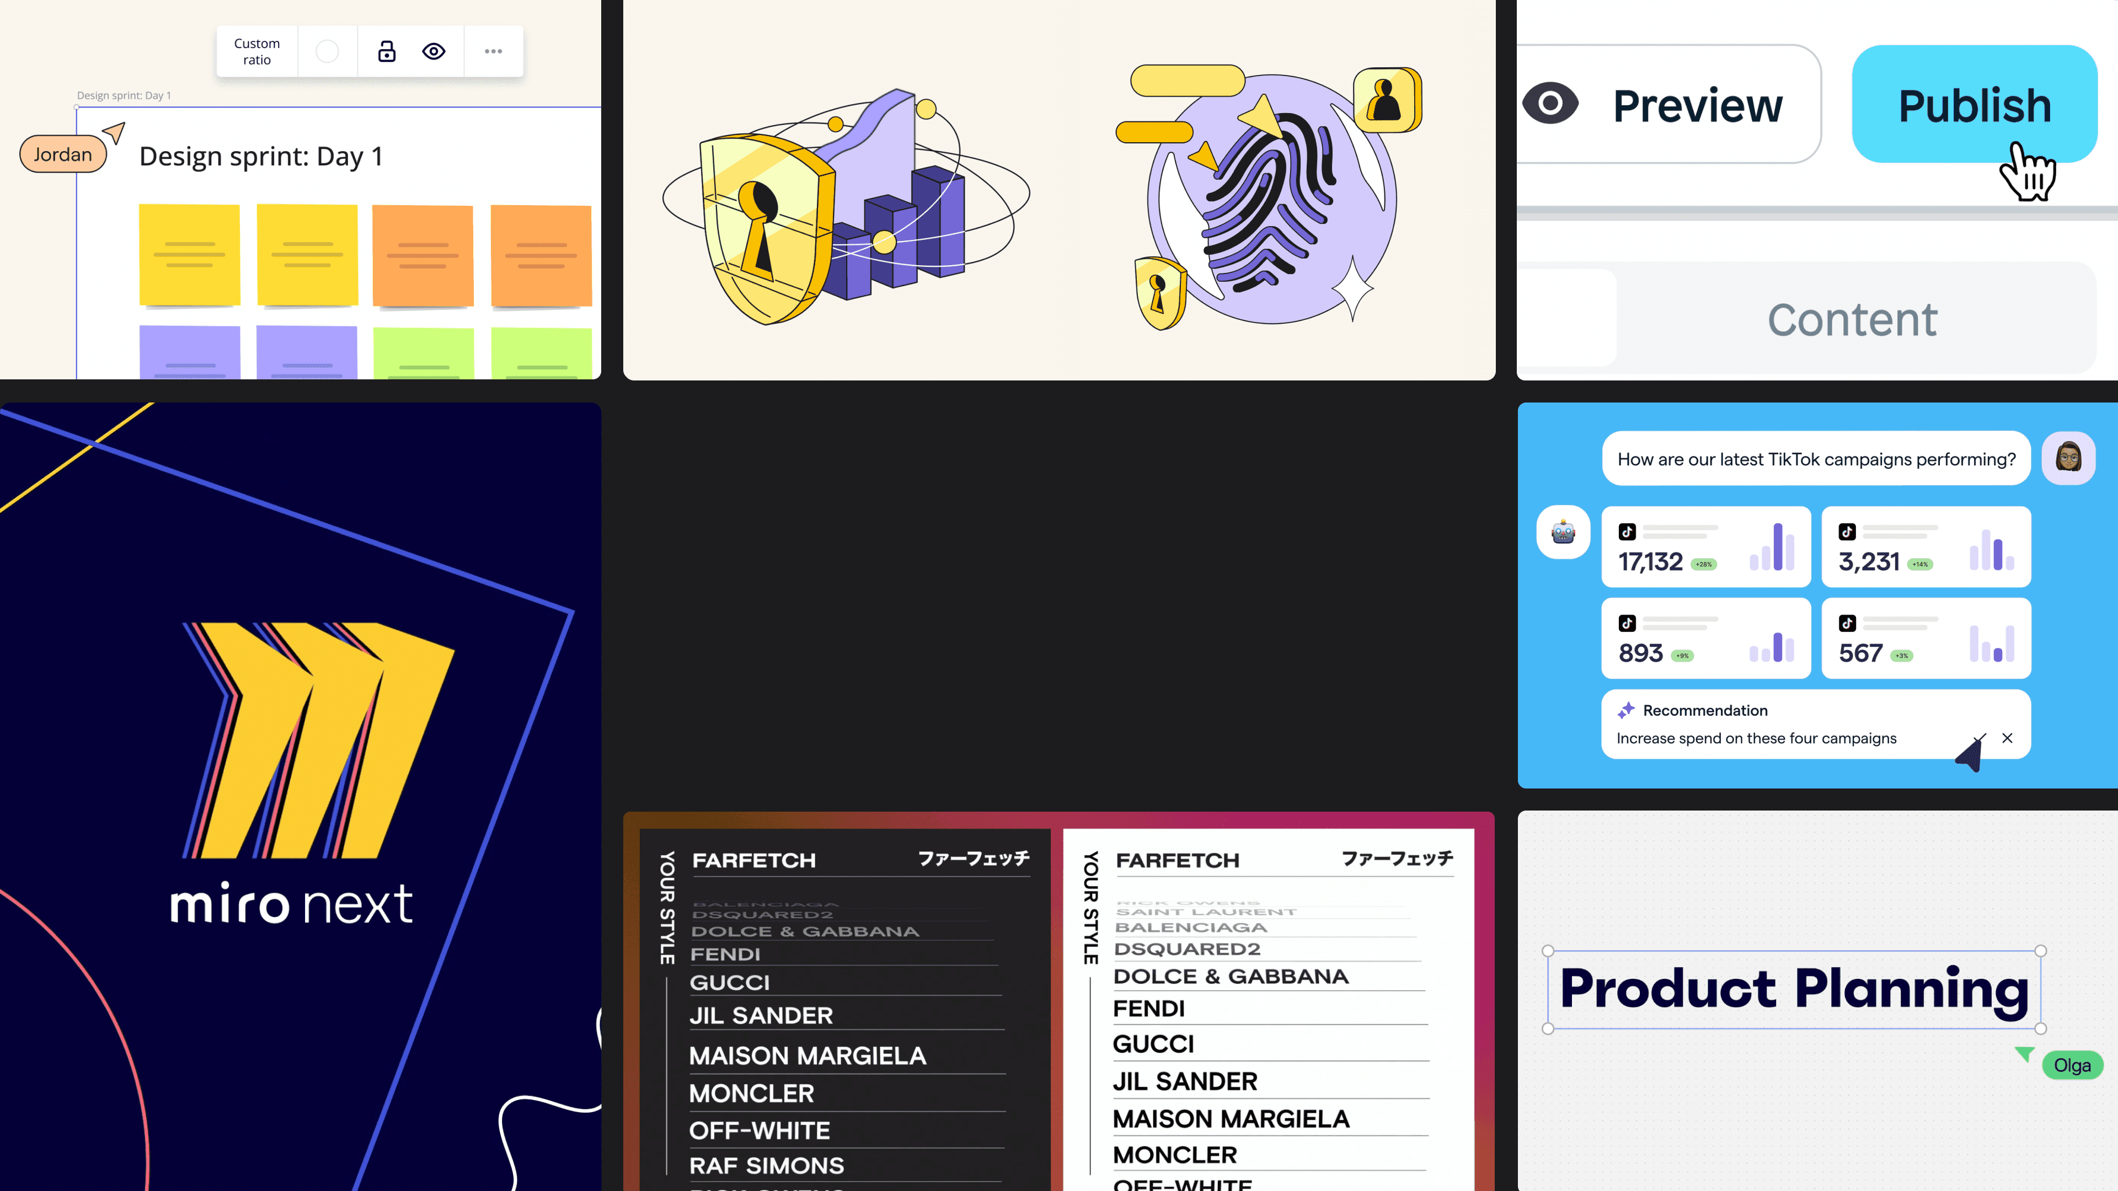Click the Preview button
The height and width of the screenshot is (1191, 2118).
pos(1669,104)
